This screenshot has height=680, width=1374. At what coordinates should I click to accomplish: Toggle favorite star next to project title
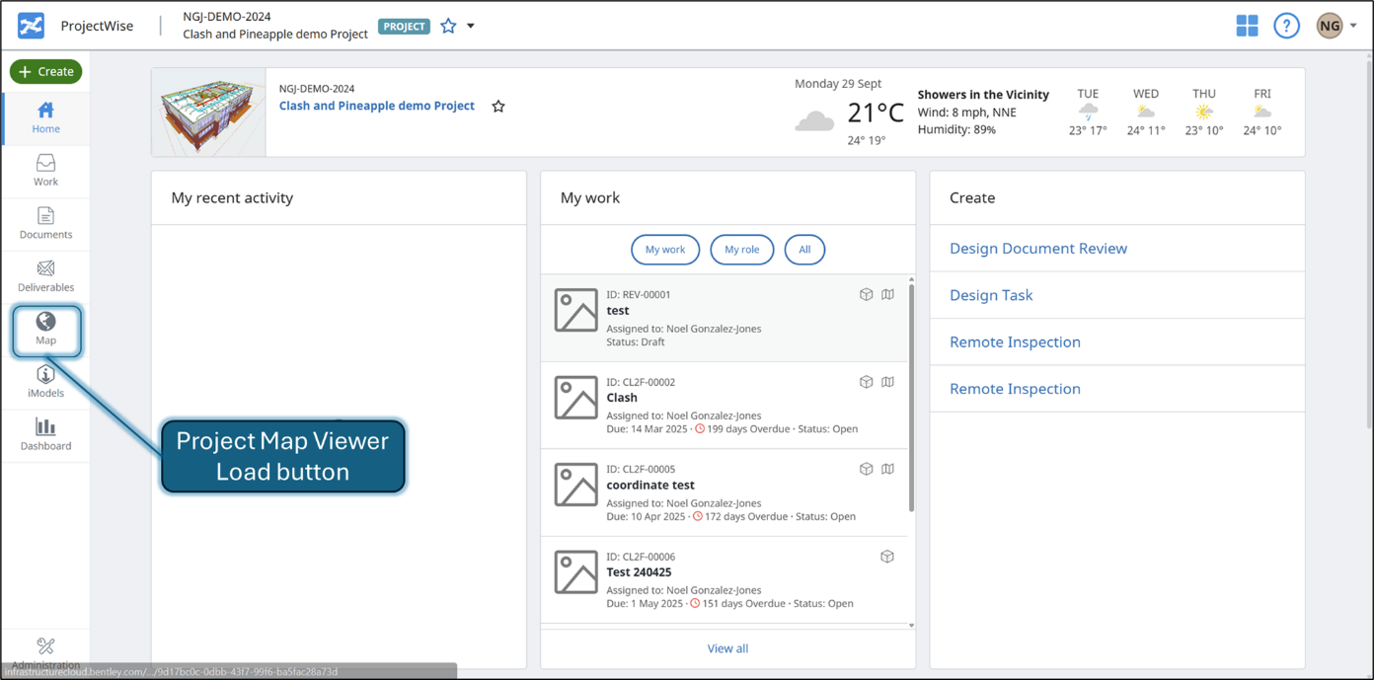point(498,107)
